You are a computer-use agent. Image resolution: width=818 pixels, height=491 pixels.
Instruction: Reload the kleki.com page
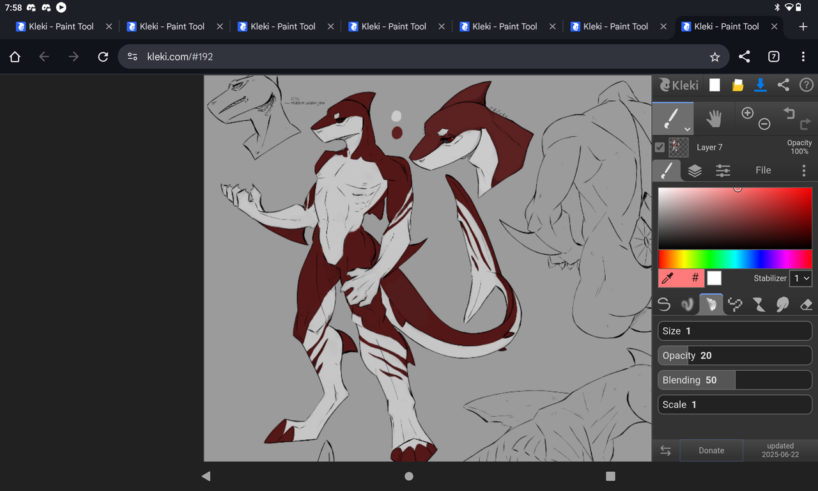103,57
